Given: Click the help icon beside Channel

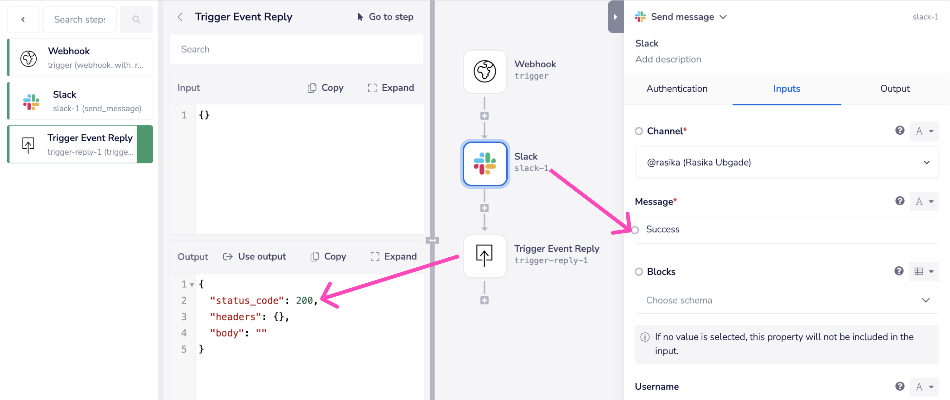Looking at the screenshot, I should (x=899, y=130).
